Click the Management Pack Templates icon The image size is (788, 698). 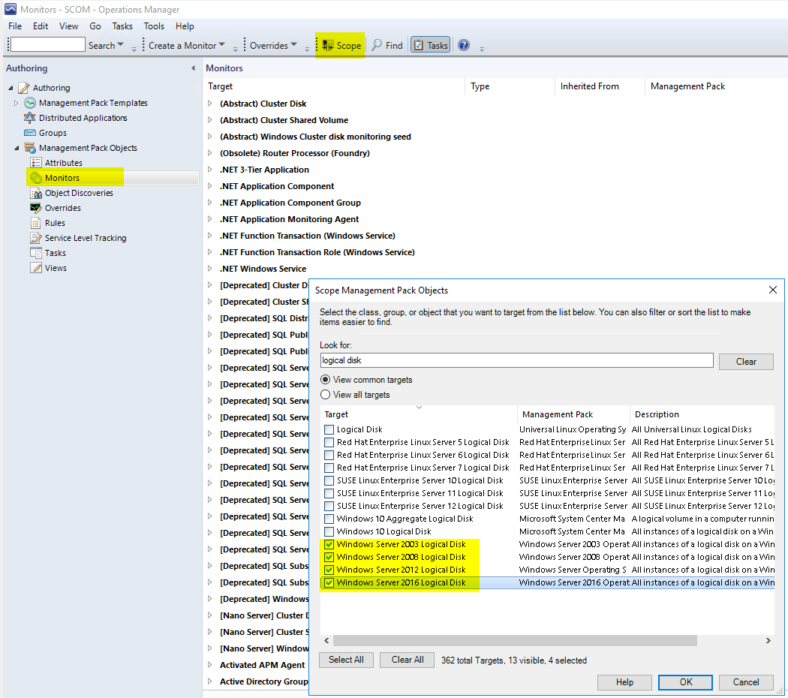30,103
